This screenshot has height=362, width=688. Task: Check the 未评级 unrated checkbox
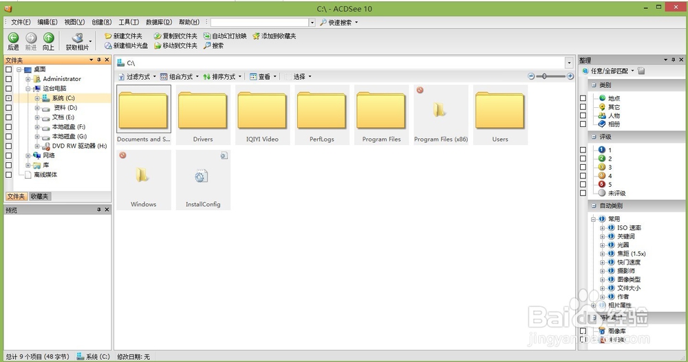tap(583, 193)
